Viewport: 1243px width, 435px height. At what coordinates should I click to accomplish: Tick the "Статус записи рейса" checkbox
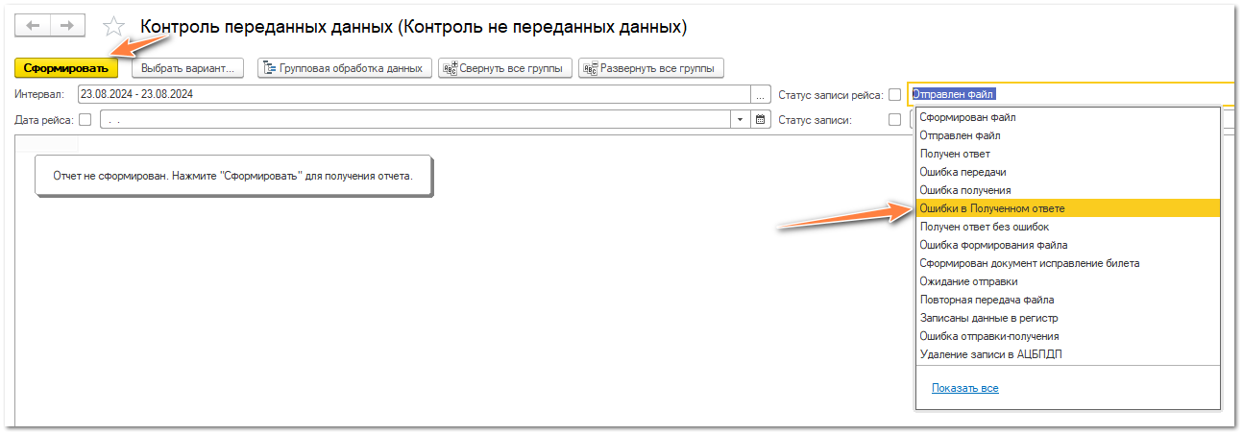pyautogui.click(x=895, y=94)
